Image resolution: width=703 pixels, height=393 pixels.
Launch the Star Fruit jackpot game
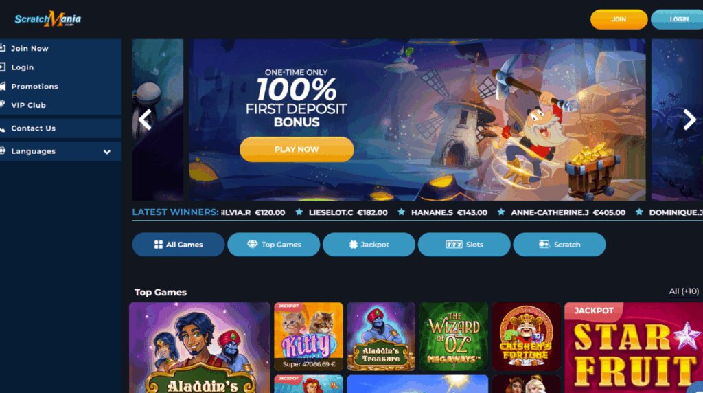[634, 348]
